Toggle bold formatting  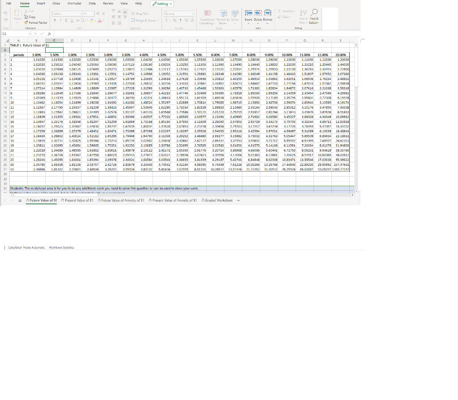coord(55,20)
